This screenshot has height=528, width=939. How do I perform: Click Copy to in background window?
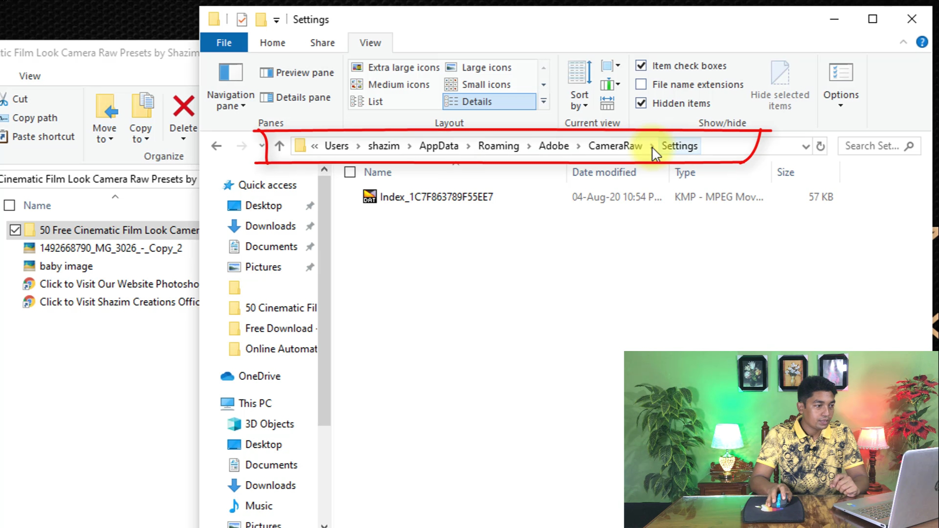140,118
